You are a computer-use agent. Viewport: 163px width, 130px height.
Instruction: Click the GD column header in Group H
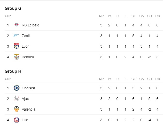pos(150,79)
